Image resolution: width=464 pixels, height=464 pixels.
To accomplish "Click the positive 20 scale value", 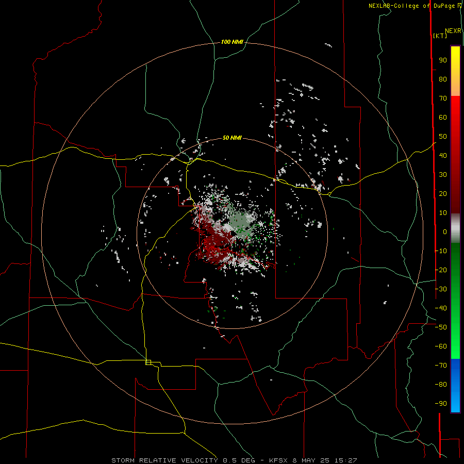I will click(443, 194).
